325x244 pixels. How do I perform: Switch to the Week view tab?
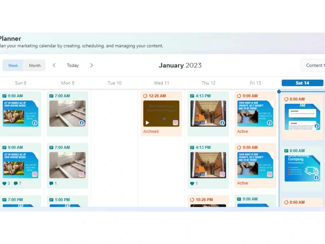coord(13,65)
